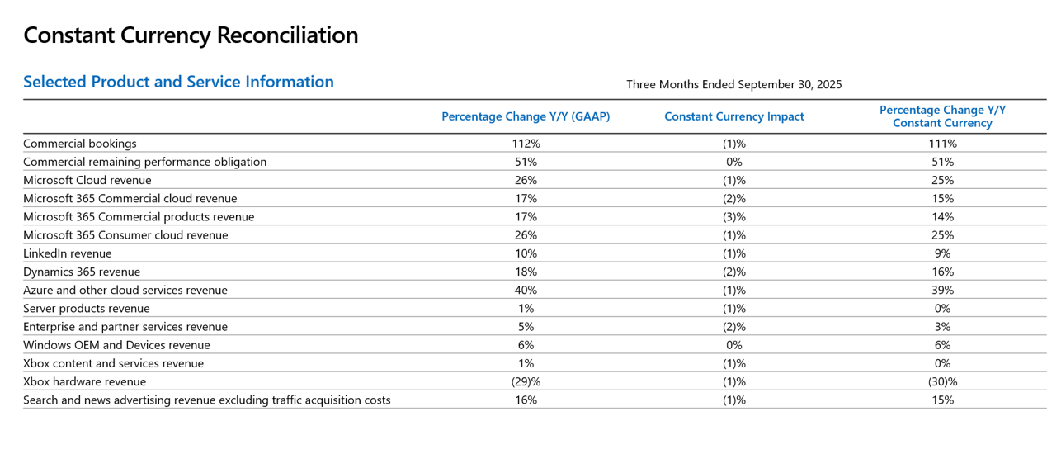Select the Server products revenue row label
The image size is (1047, 454).
[x=87, y=309]
